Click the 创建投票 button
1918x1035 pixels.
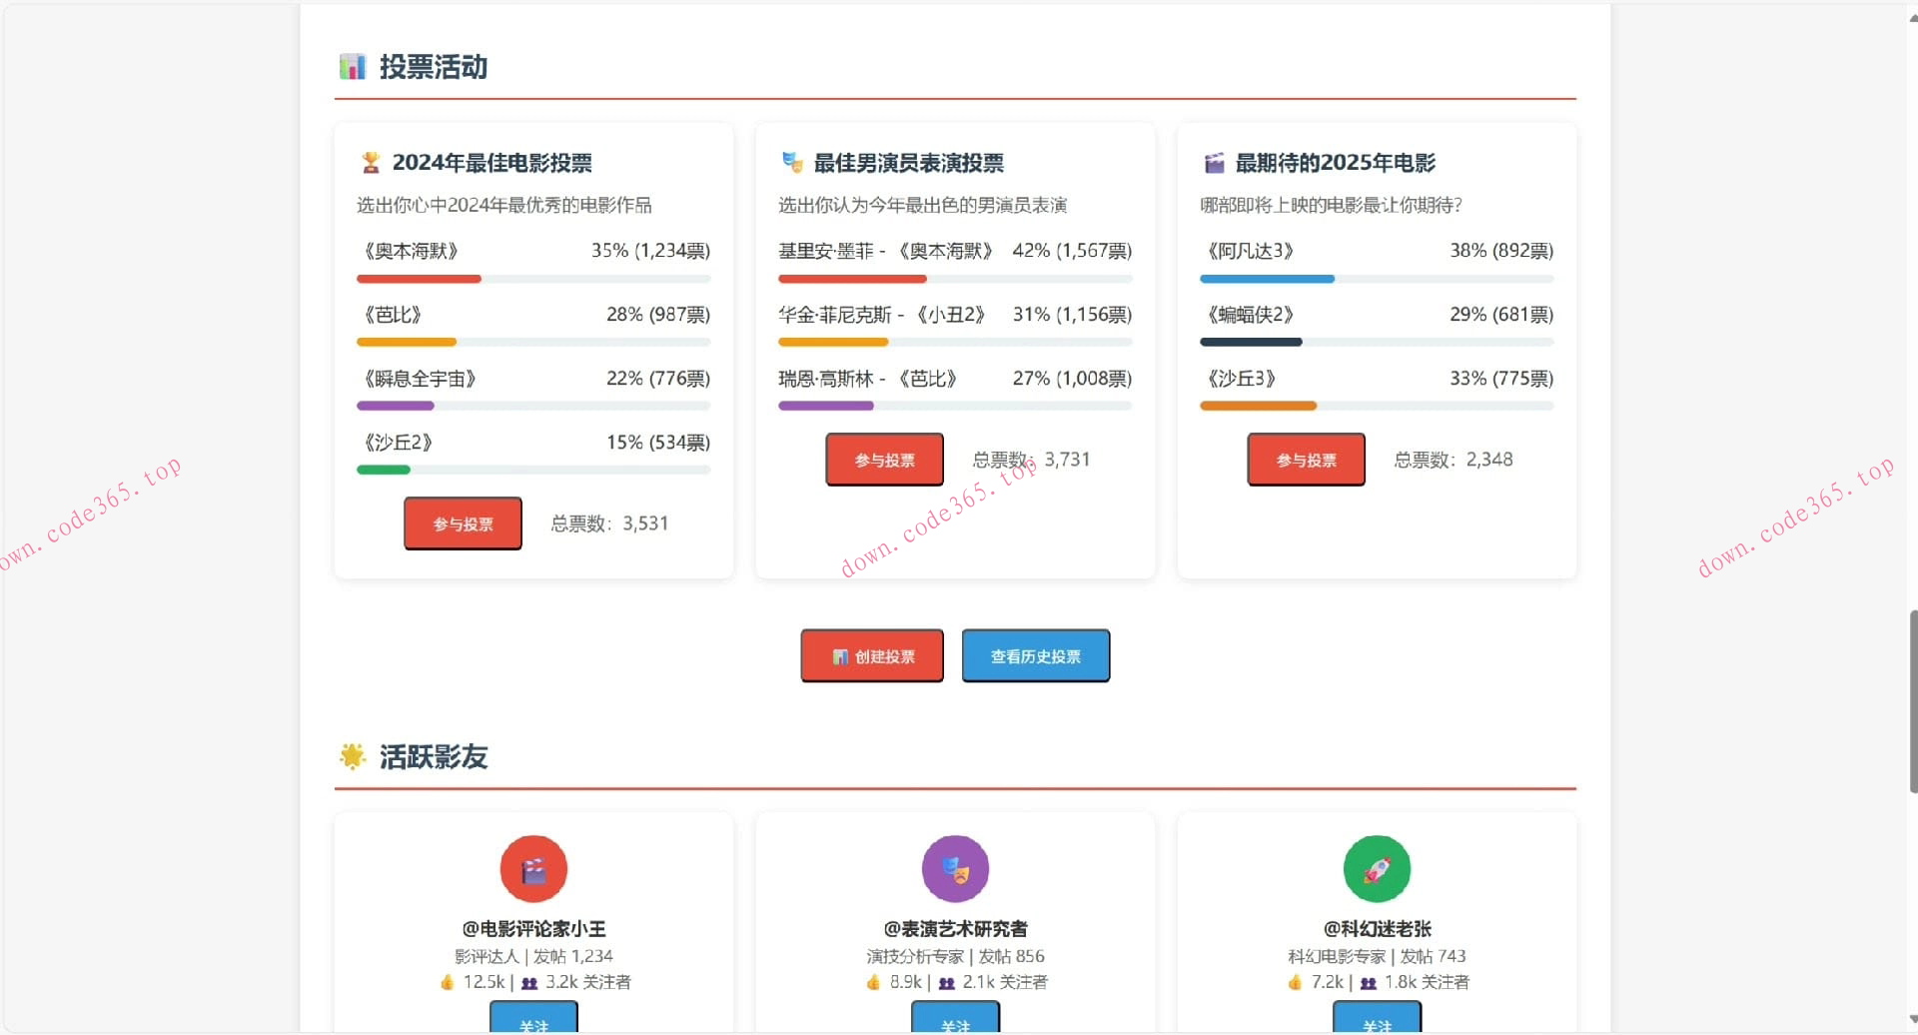tap(871, 655)
